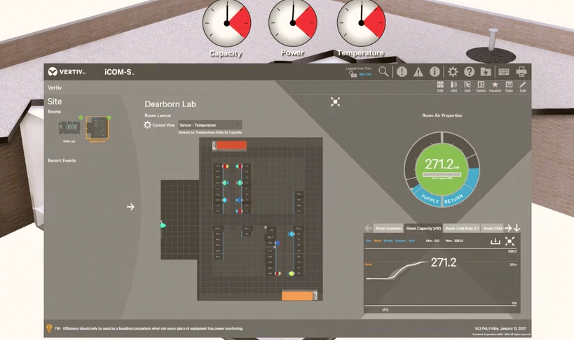Set chart range to Week
Image resolution: width=574 pixels, height=340 pixels.
(x=378, y=241)
